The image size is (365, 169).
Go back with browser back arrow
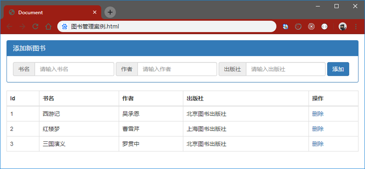click(9, 27)
